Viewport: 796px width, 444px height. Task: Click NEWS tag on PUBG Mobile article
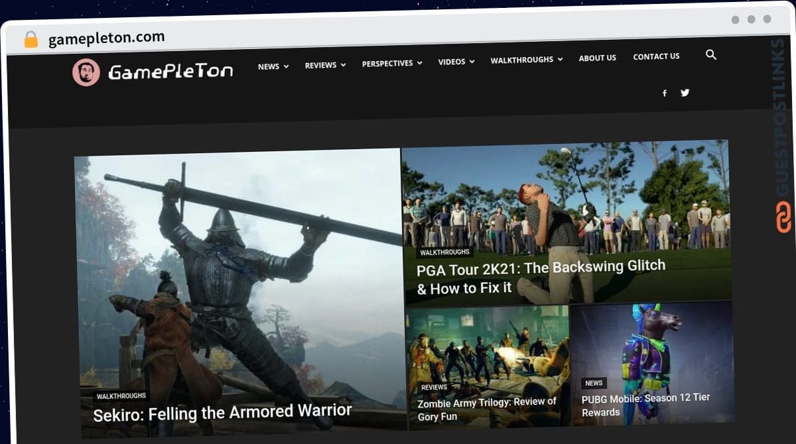pos(594,383)
